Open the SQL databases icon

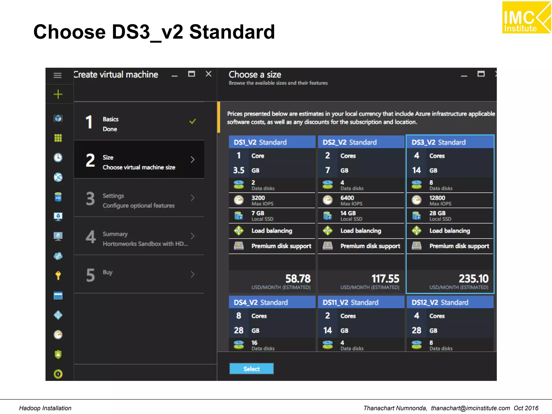tap(58, 197)
